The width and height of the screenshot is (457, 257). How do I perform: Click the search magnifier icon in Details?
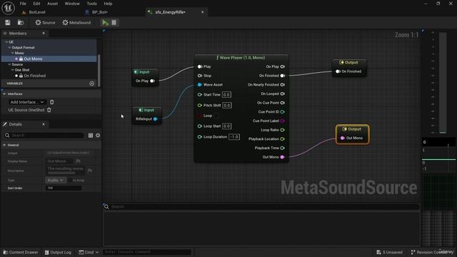pyautogui.click(x=7, y=135)
